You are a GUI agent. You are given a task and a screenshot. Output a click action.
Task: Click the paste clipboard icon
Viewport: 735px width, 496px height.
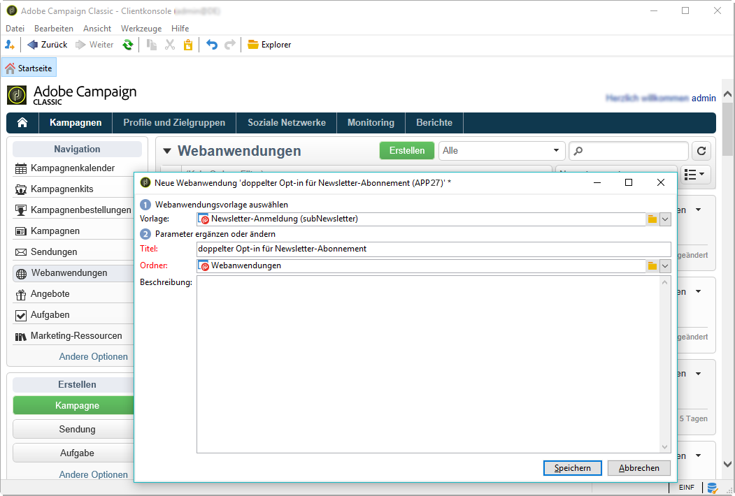(188, 45)
